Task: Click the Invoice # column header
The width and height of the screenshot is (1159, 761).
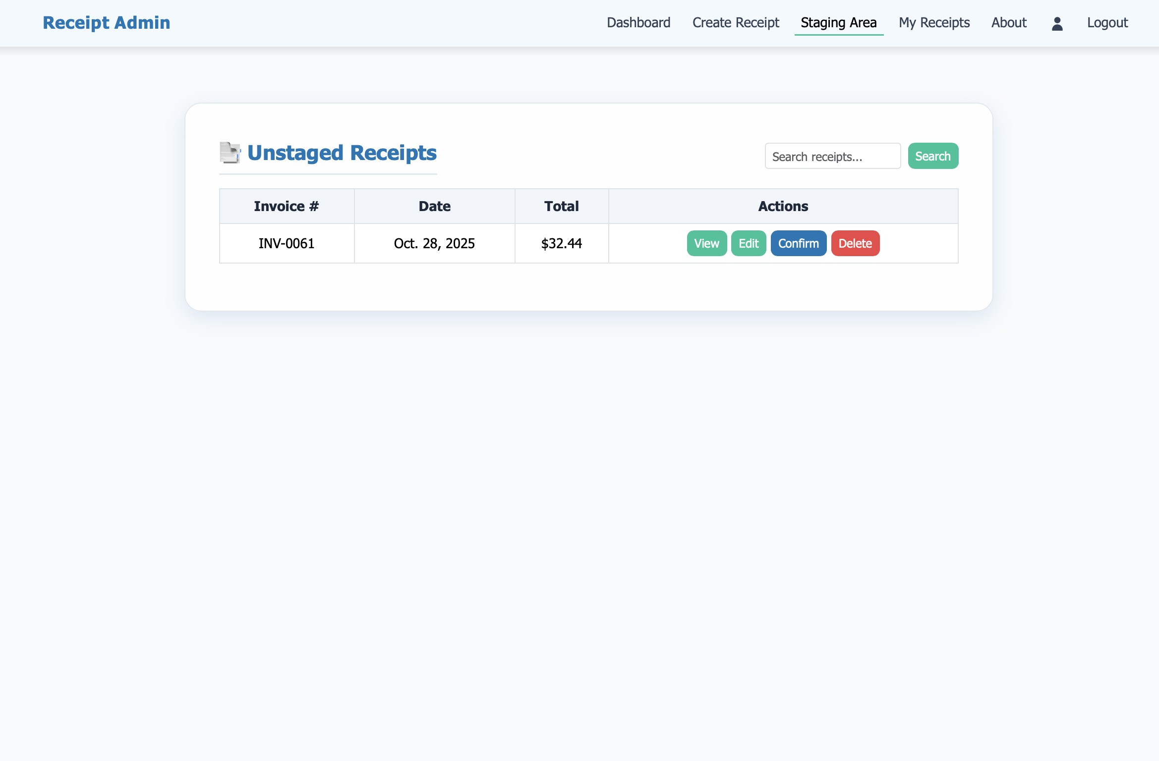Action: 287,206
